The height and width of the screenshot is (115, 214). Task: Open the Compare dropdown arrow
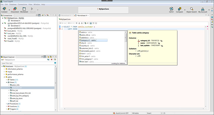pos(185,10)
